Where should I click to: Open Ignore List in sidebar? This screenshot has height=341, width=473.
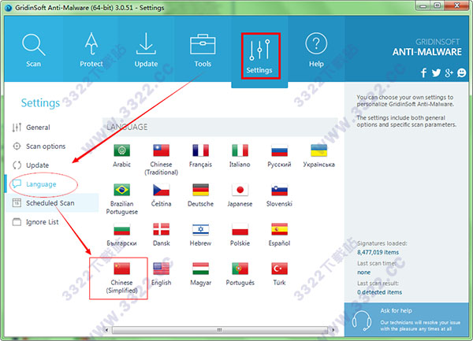tap(52, 222)
